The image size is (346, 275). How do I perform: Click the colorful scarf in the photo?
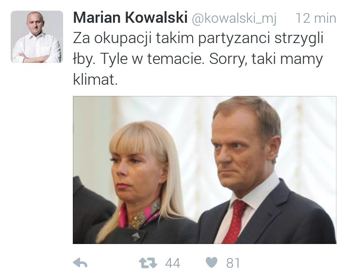(140, 215)
